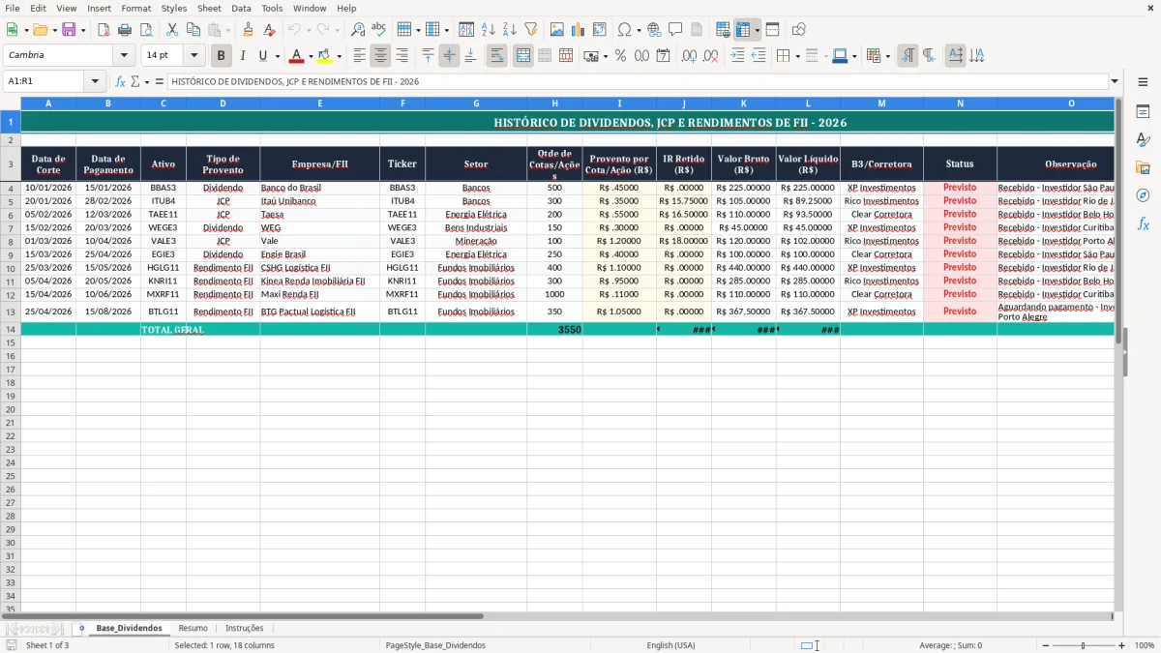Open the Sort dialog

[x=466, y=30]
